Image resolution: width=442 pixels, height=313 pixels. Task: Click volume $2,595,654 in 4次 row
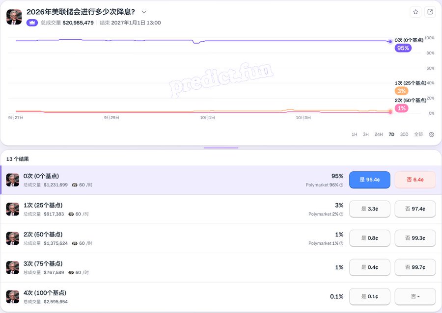[55, 302]
